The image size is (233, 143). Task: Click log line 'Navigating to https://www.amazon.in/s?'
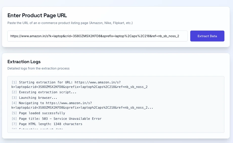pyautogui.click(x=82, y=105)
